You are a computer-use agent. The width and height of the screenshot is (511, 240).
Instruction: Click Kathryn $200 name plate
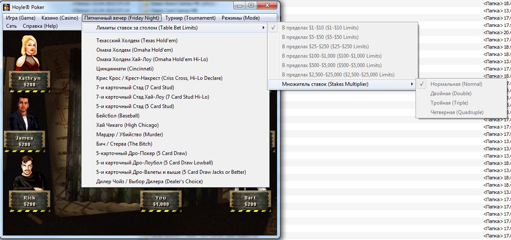click(x=30, y=81)
